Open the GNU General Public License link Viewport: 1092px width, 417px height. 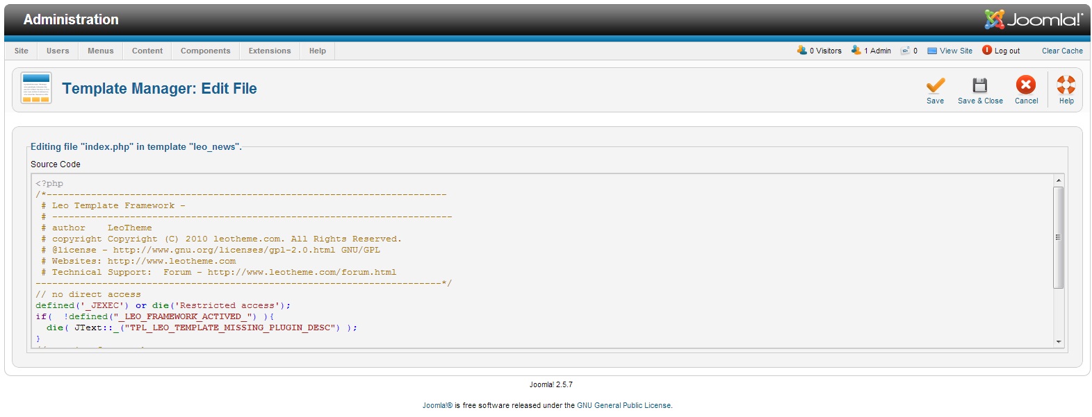pos(624,406)
